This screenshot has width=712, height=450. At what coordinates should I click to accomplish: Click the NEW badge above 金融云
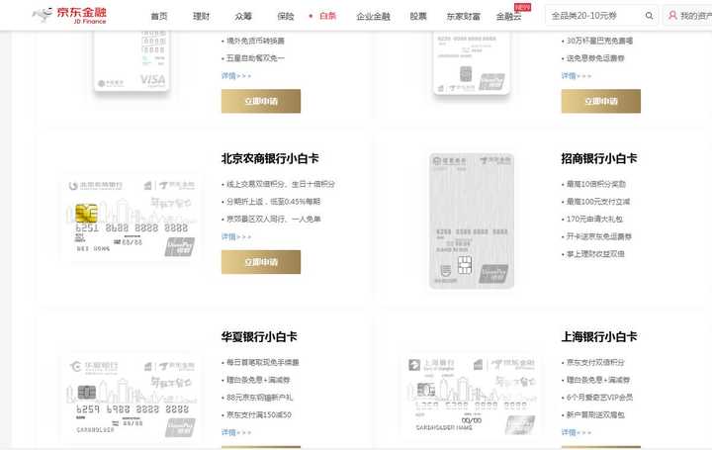[522, 7]
